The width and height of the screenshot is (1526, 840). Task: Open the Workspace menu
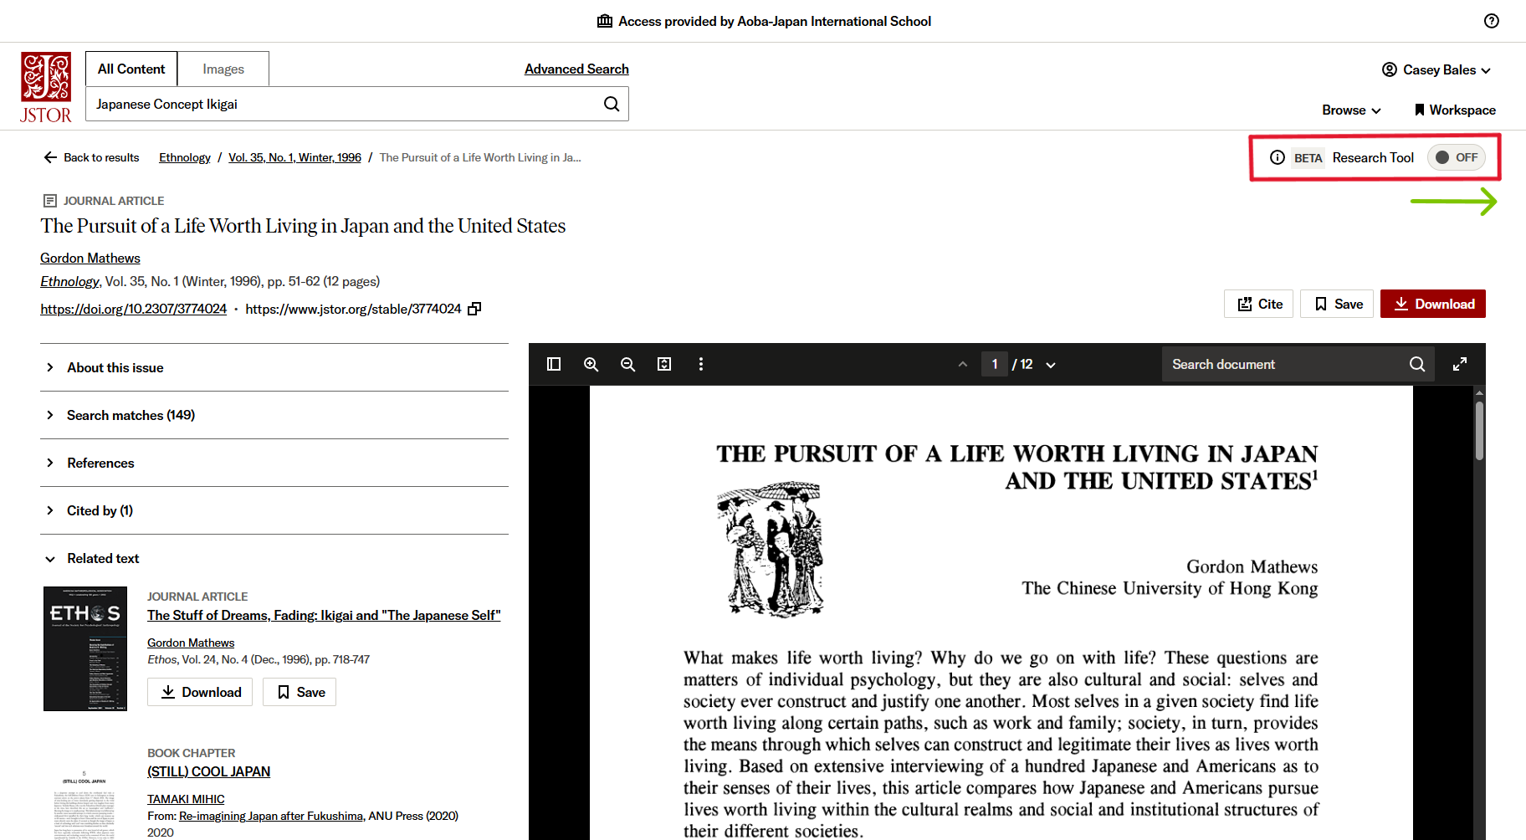tap(1454, 110)
